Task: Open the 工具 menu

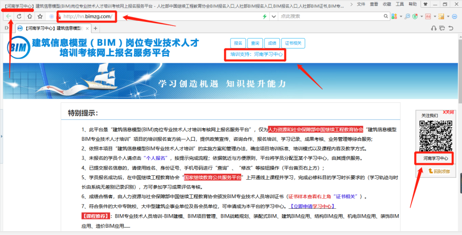Action: (399, 4)
